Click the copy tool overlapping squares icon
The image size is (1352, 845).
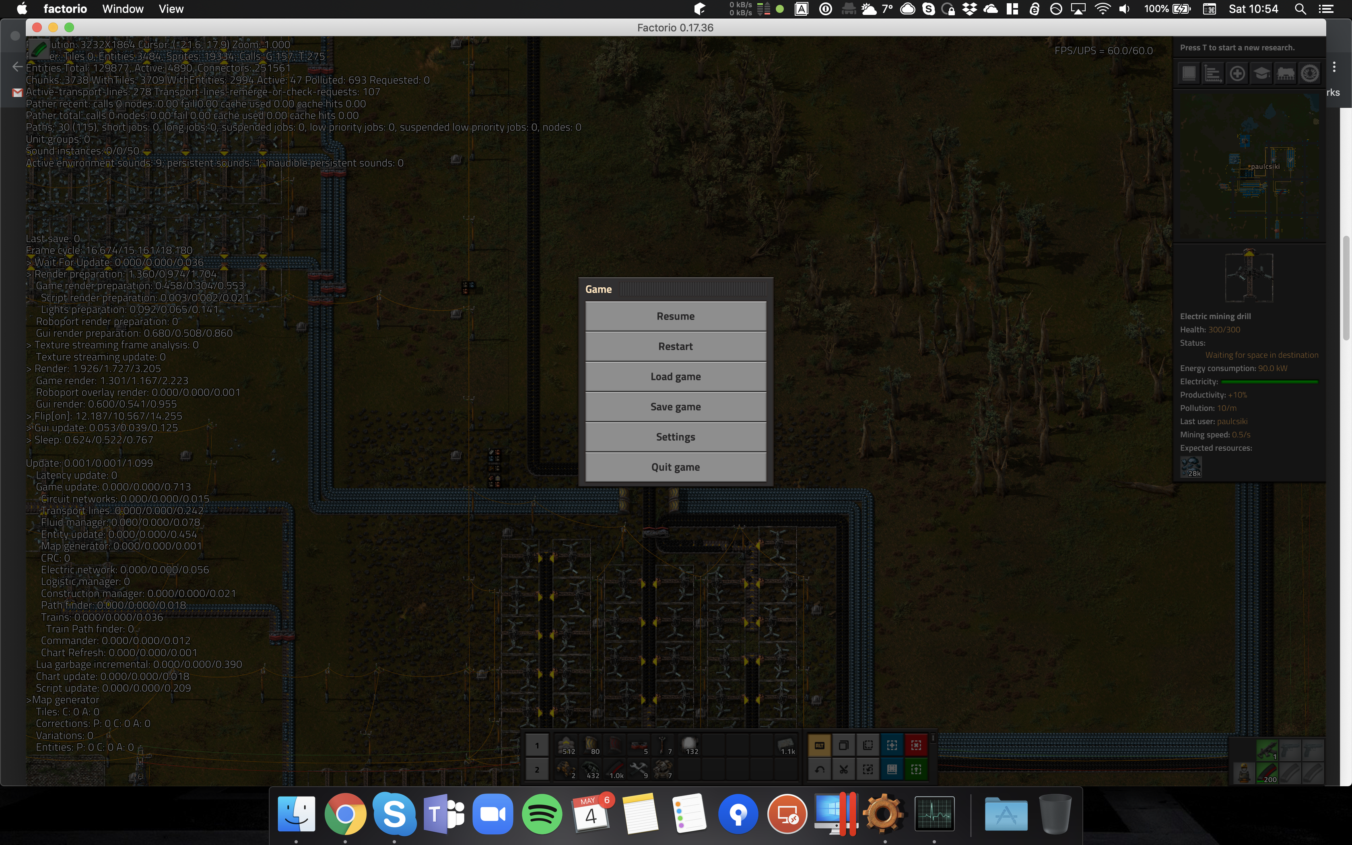(844, 746)
